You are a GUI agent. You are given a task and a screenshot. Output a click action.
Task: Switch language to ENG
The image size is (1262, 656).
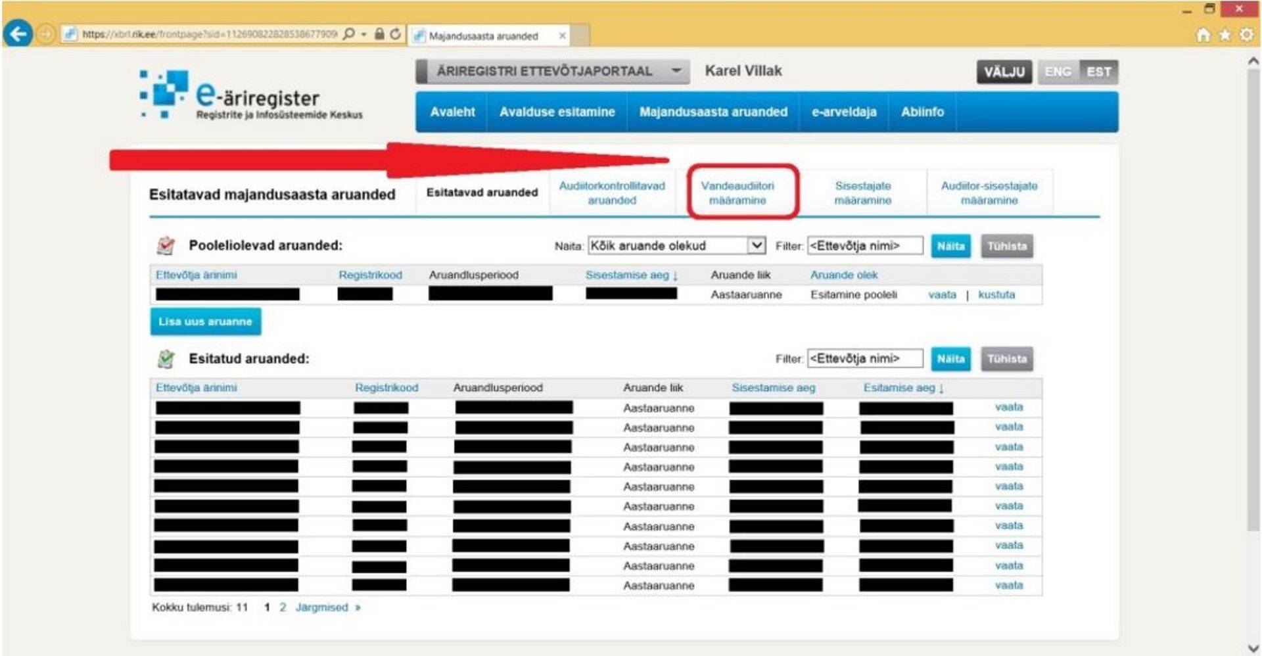click(1058, 72)
